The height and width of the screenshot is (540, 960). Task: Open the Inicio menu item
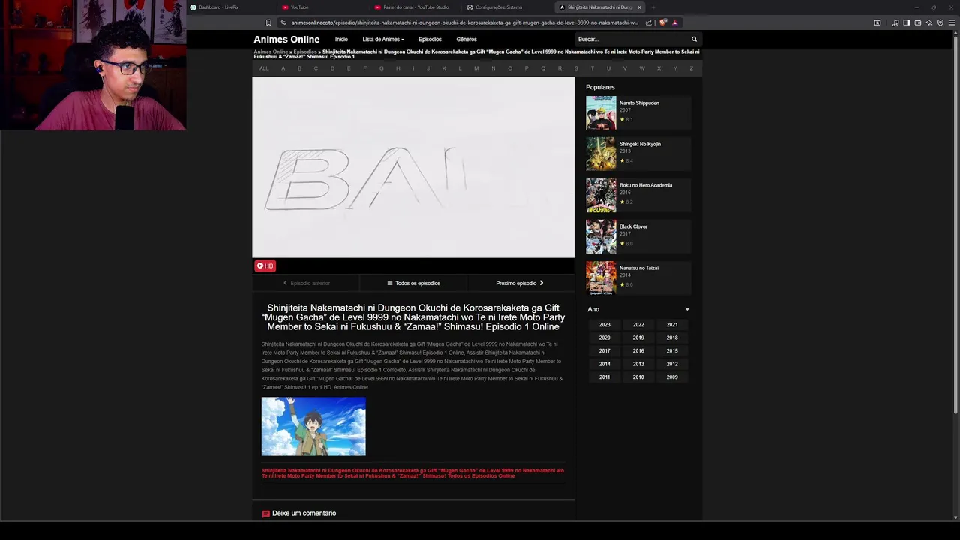341,40
